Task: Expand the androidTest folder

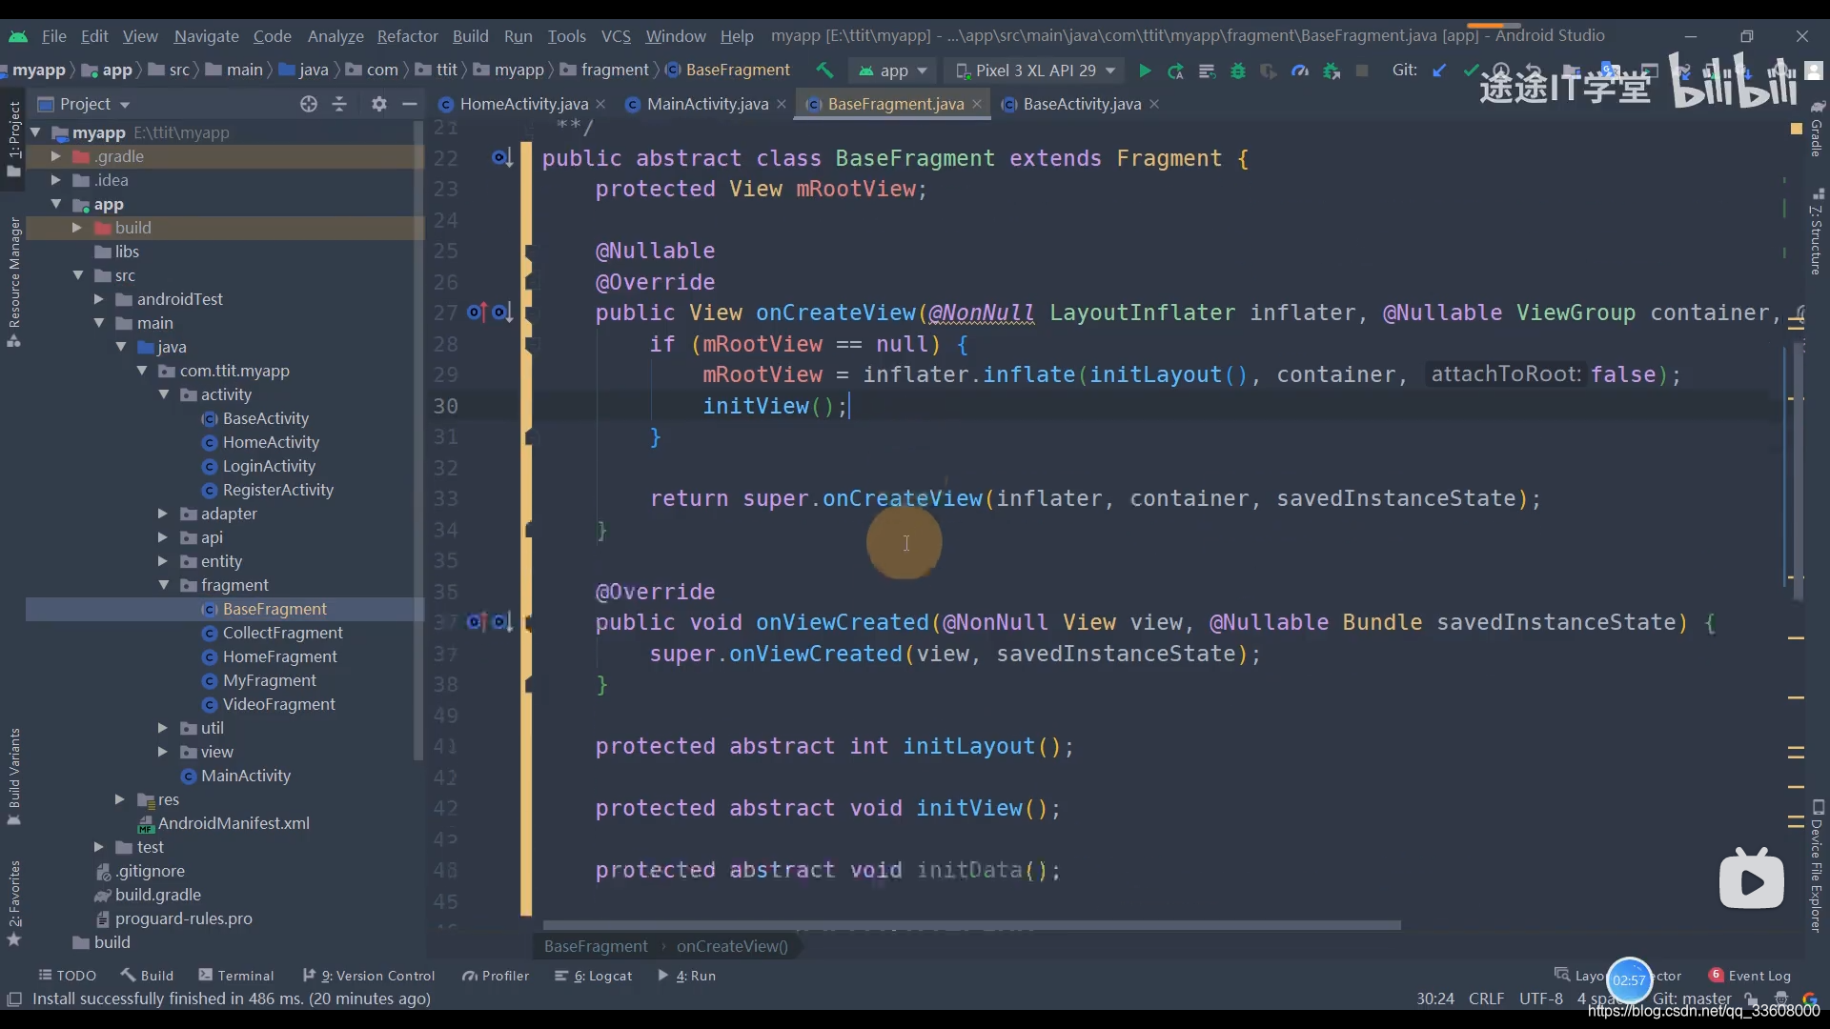Action: tap(98, 299)
